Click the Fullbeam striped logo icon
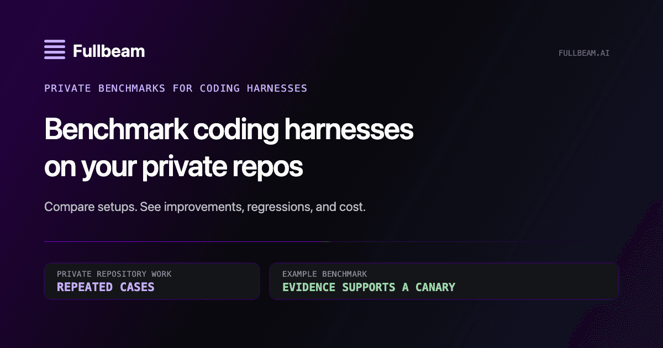 55,50
